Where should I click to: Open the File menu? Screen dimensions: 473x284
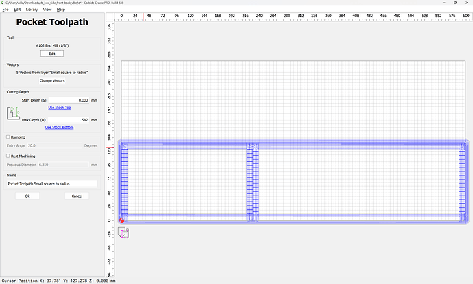[x=5, y=10]
